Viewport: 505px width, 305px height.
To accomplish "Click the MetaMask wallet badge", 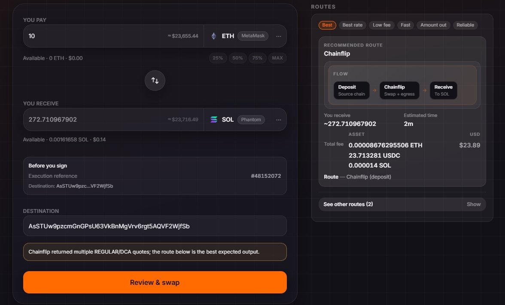I will (253, 36).
